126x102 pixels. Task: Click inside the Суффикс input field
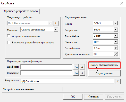tap(46, 73)
